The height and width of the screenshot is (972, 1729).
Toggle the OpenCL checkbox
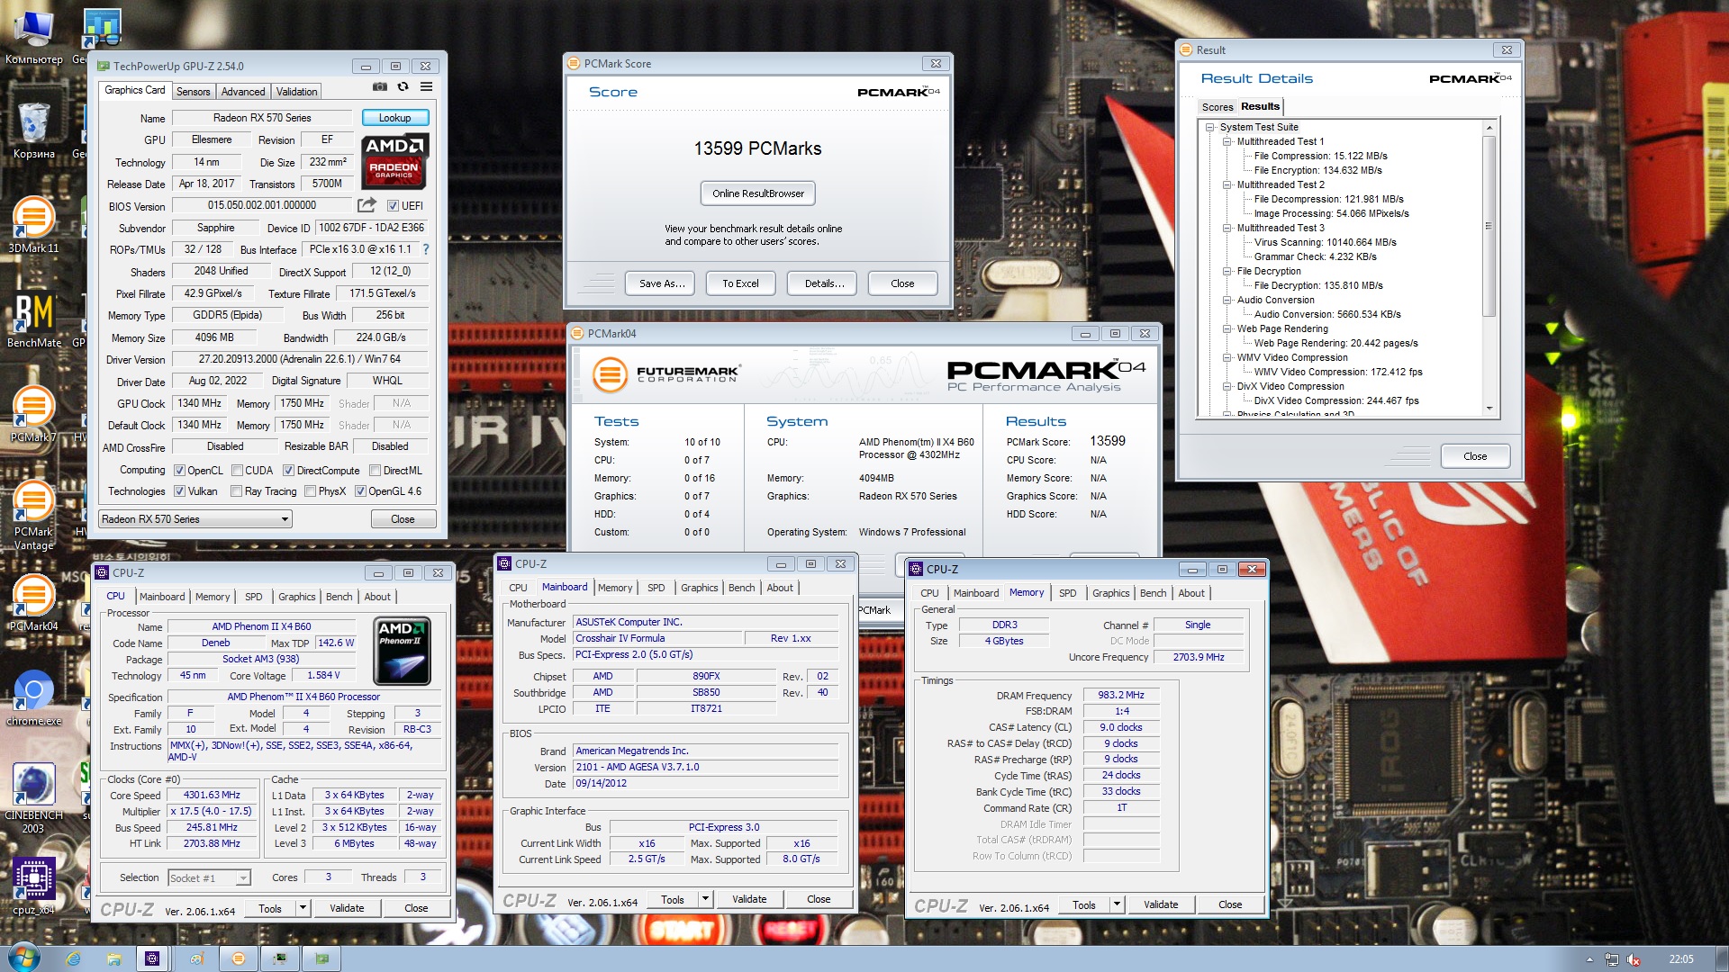click(179, 471)
